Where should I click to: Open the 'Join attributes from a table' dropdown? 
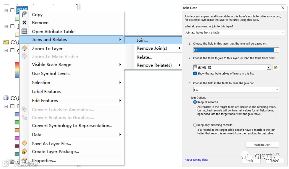[234, 33]
